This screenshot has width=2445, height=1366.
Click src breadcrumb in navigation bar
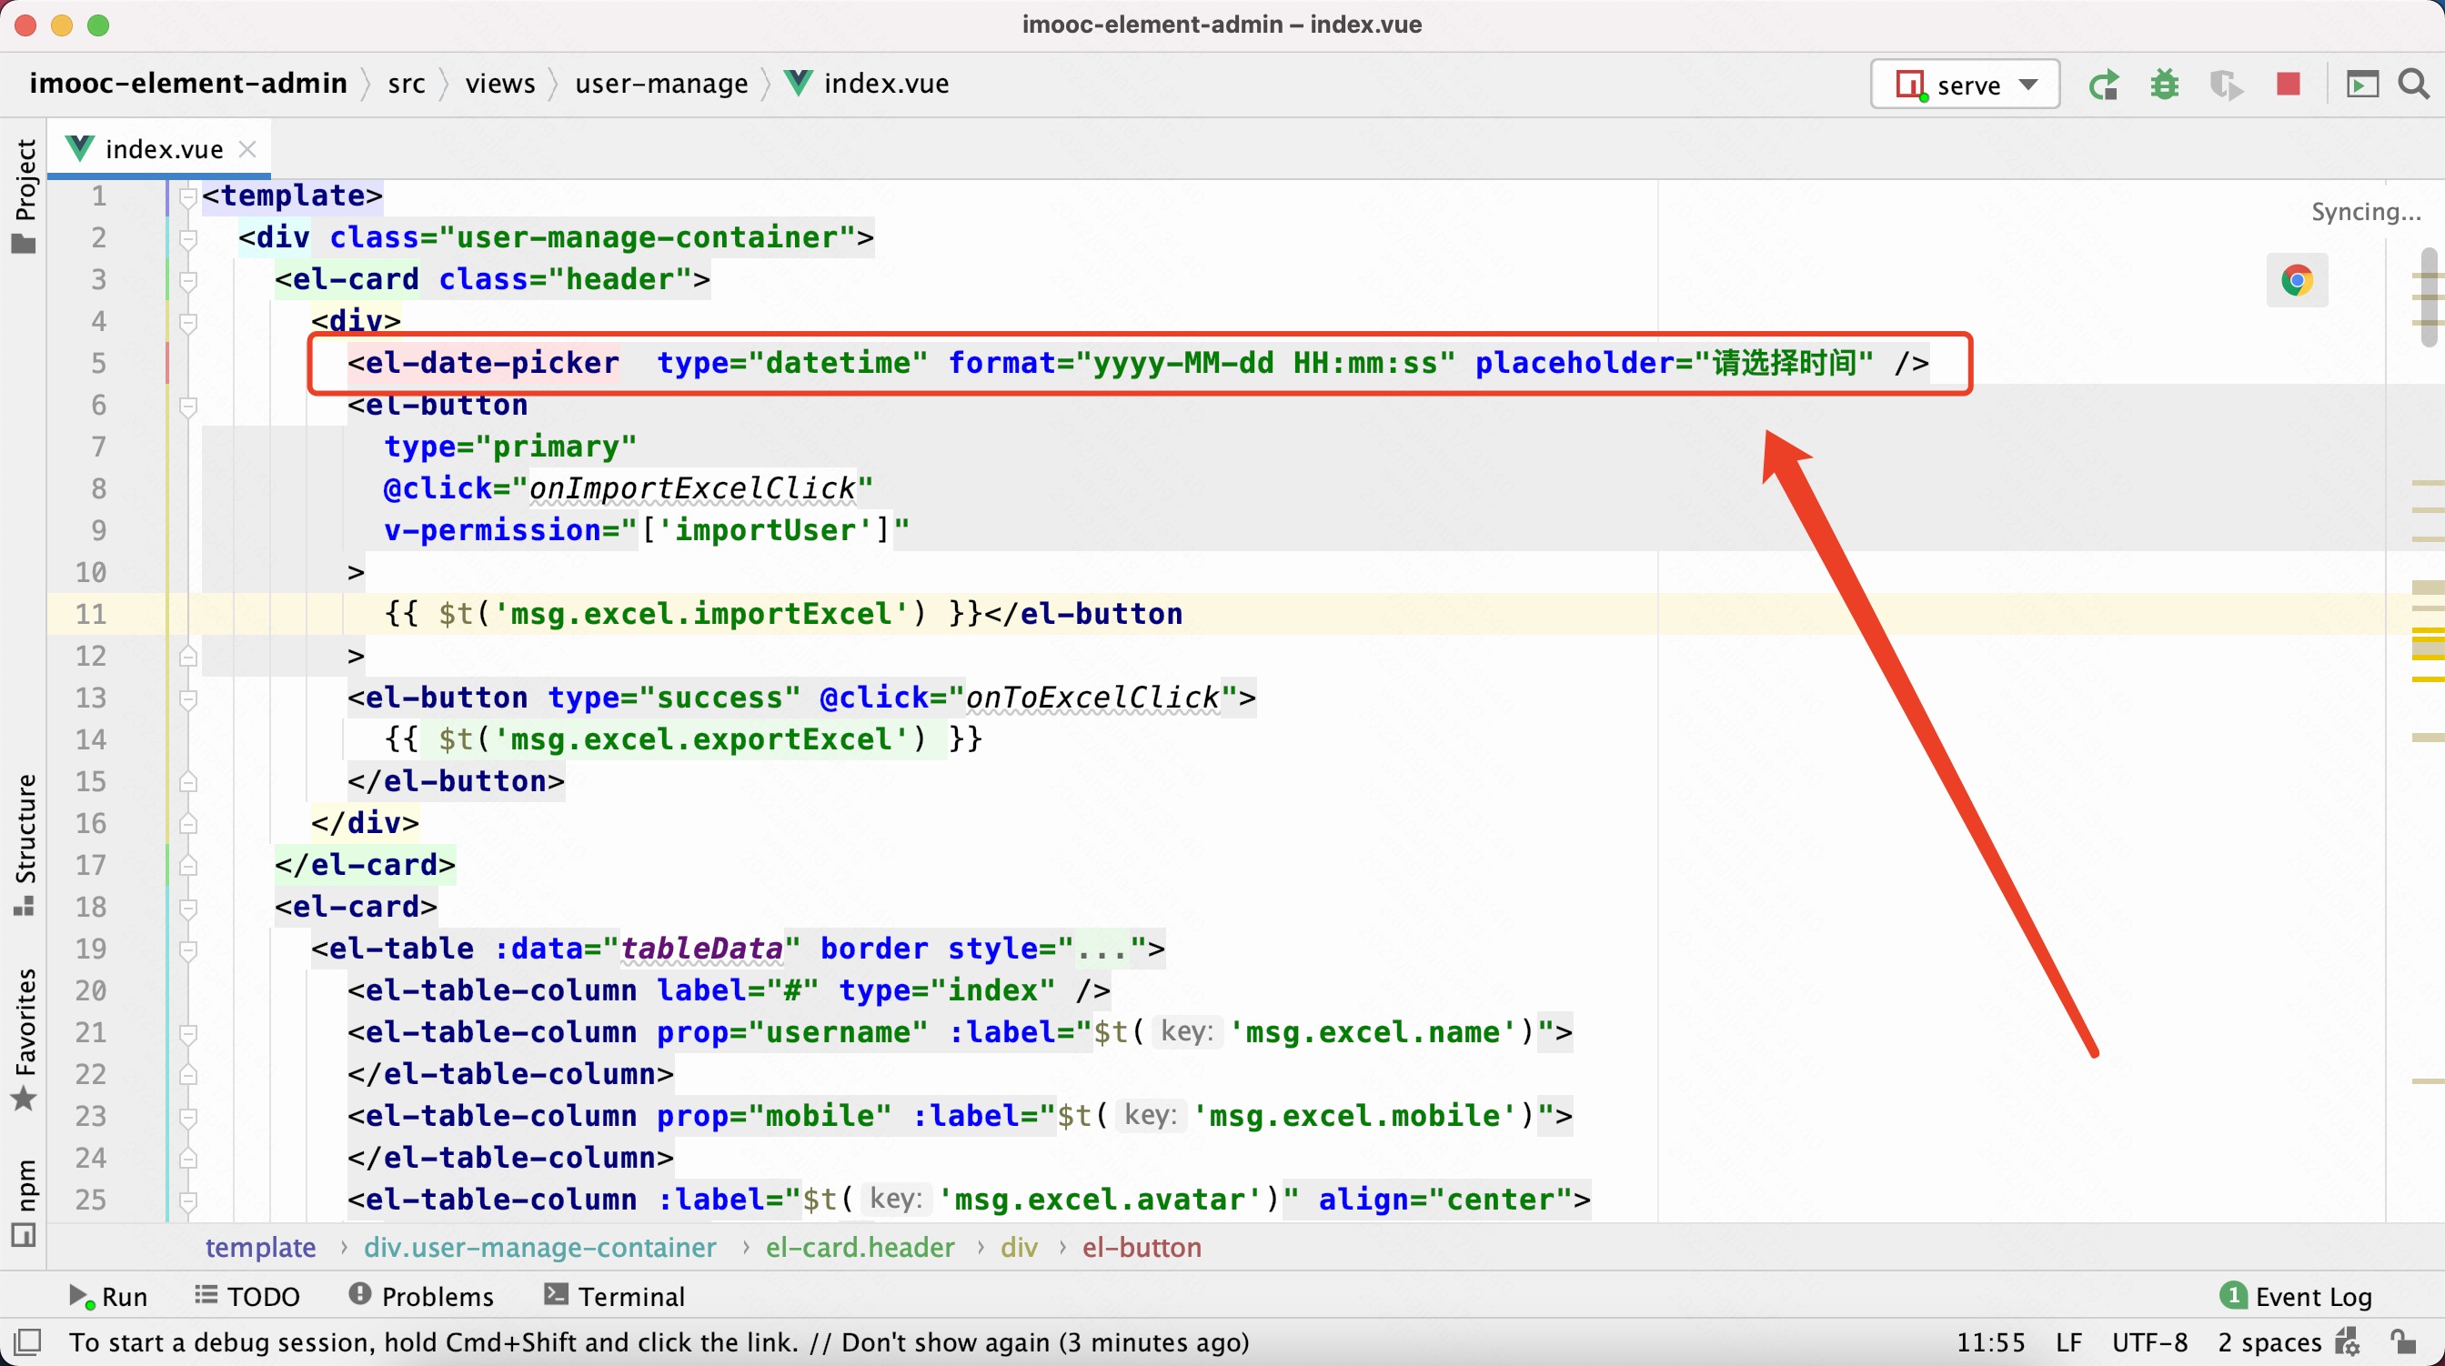pyautogui.click(x=407, y=84)
